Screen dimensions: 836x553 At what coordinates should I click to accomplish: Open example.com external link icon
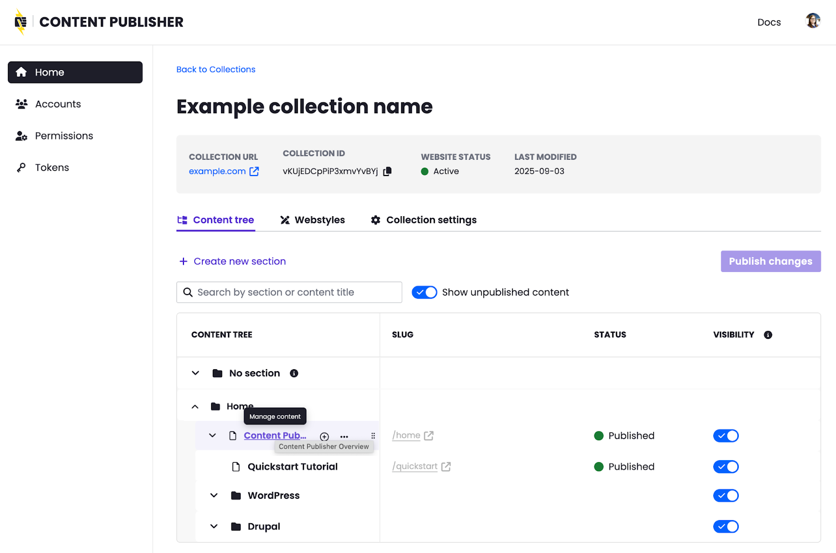pos(254,171)
